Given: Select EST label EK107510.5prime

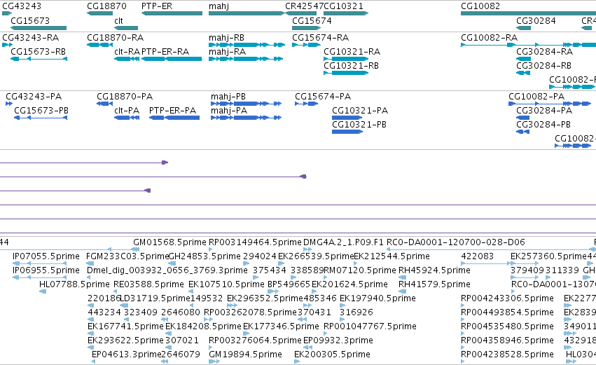Looking at the screenshot, I should [x=226, y=284].
